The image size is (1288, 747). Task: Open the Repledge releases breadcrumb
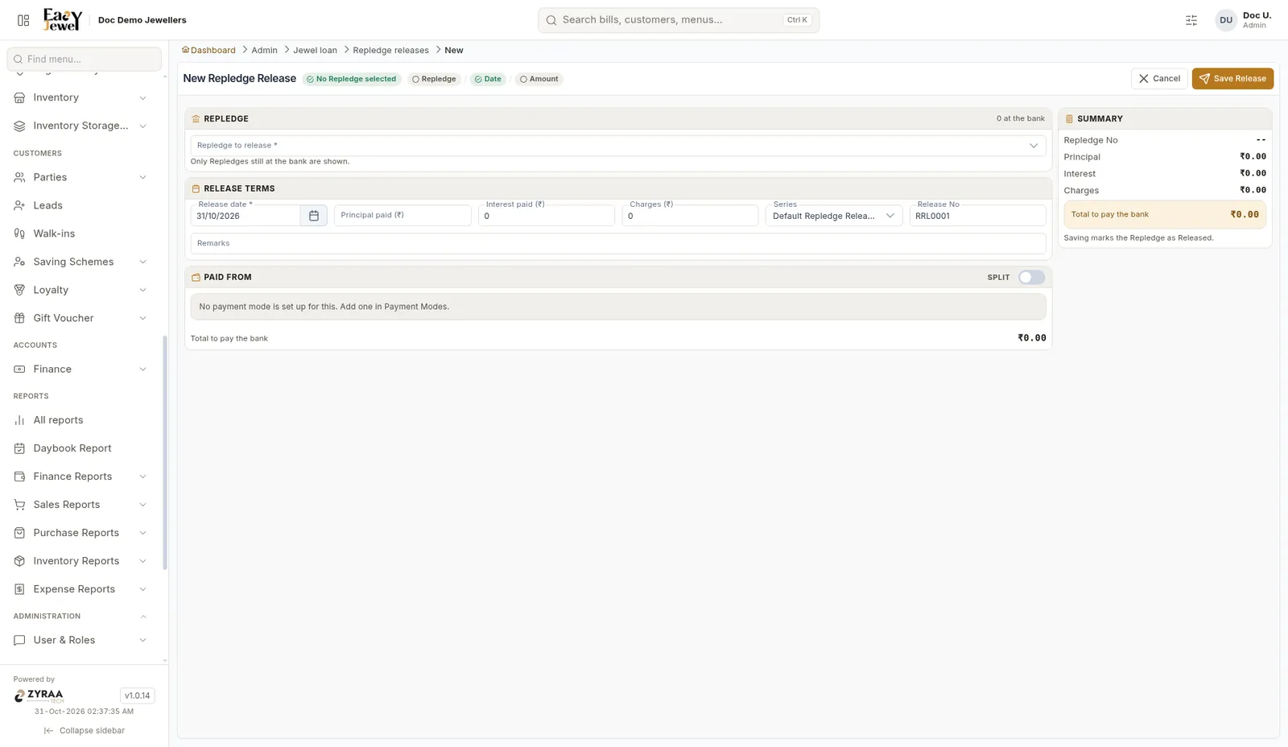tap(390, 50)
